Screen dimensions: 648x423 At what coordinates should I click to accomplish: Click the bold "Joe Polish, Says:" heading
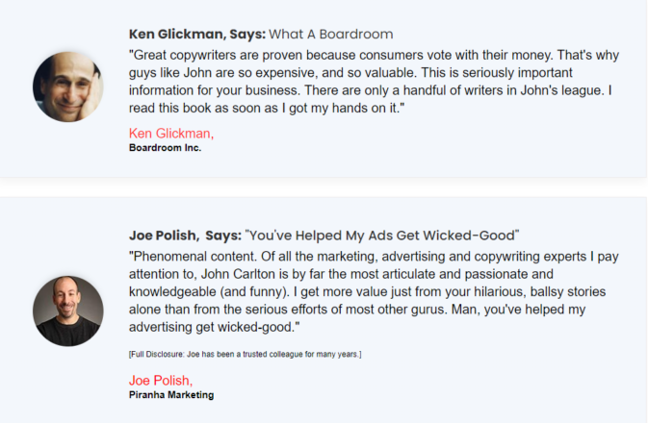184,235
